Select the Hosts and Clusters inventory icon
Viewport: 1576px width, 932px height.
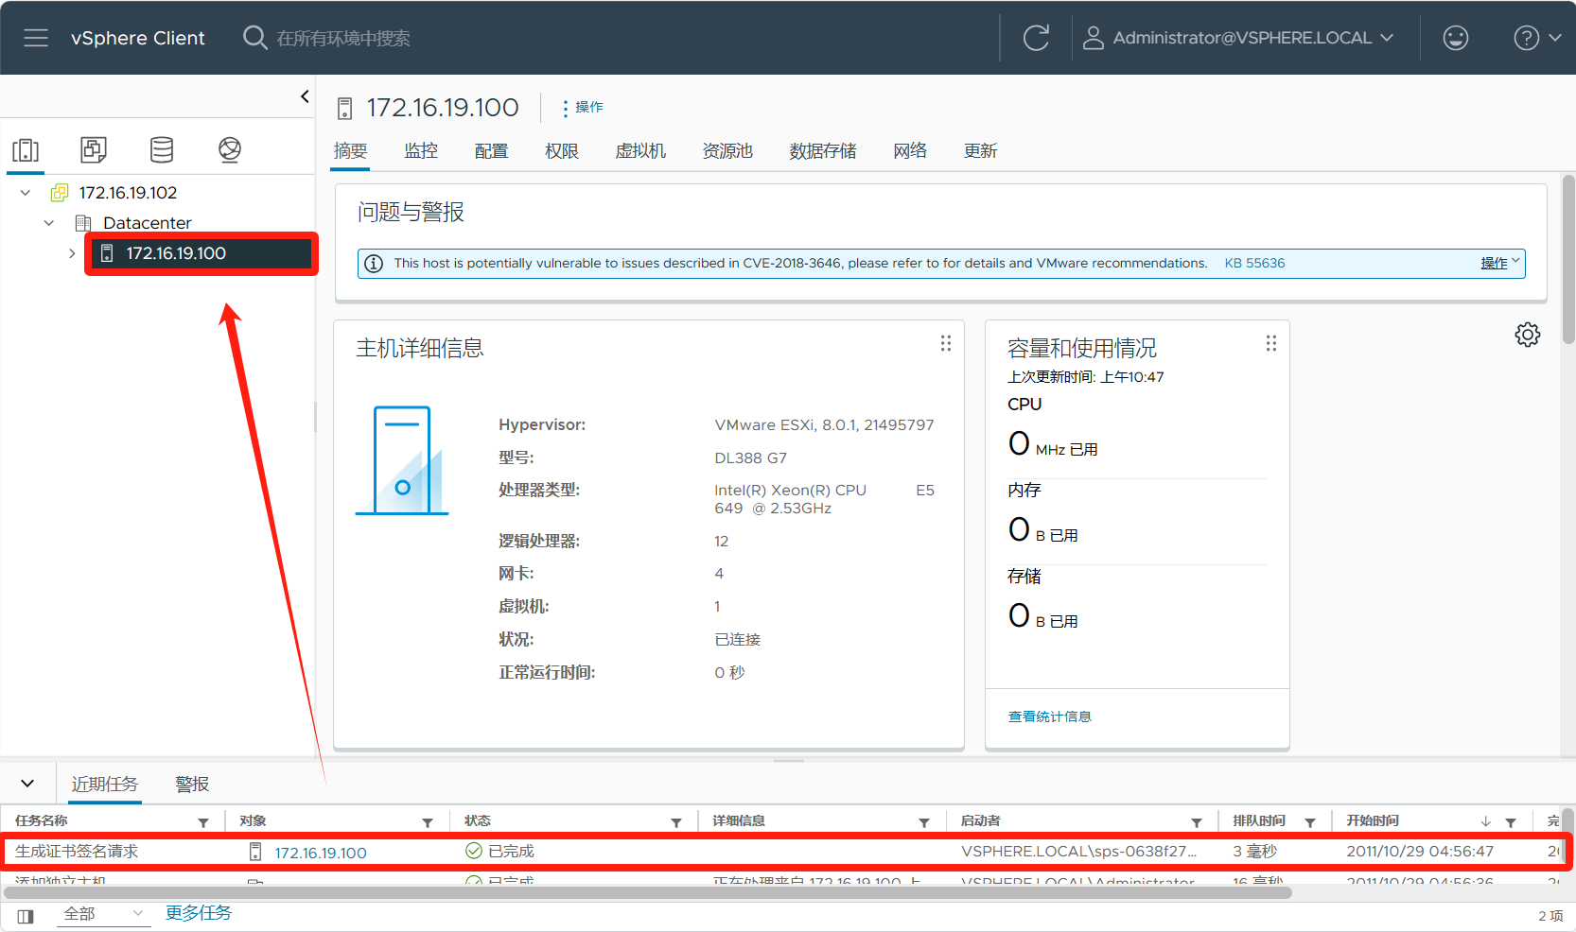26,149
